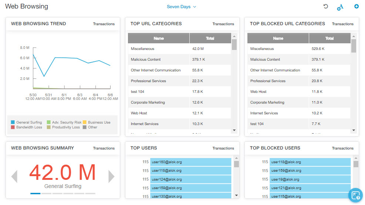Toggle Productivity Loss legend series
The height and width of the screenshot is (205, 365).
(x=63, y=127)
